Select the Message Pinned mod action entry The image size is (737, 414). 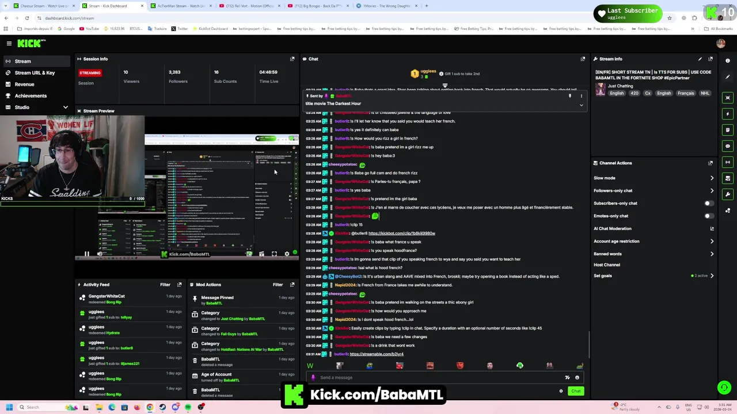click(x=244, y=300)
